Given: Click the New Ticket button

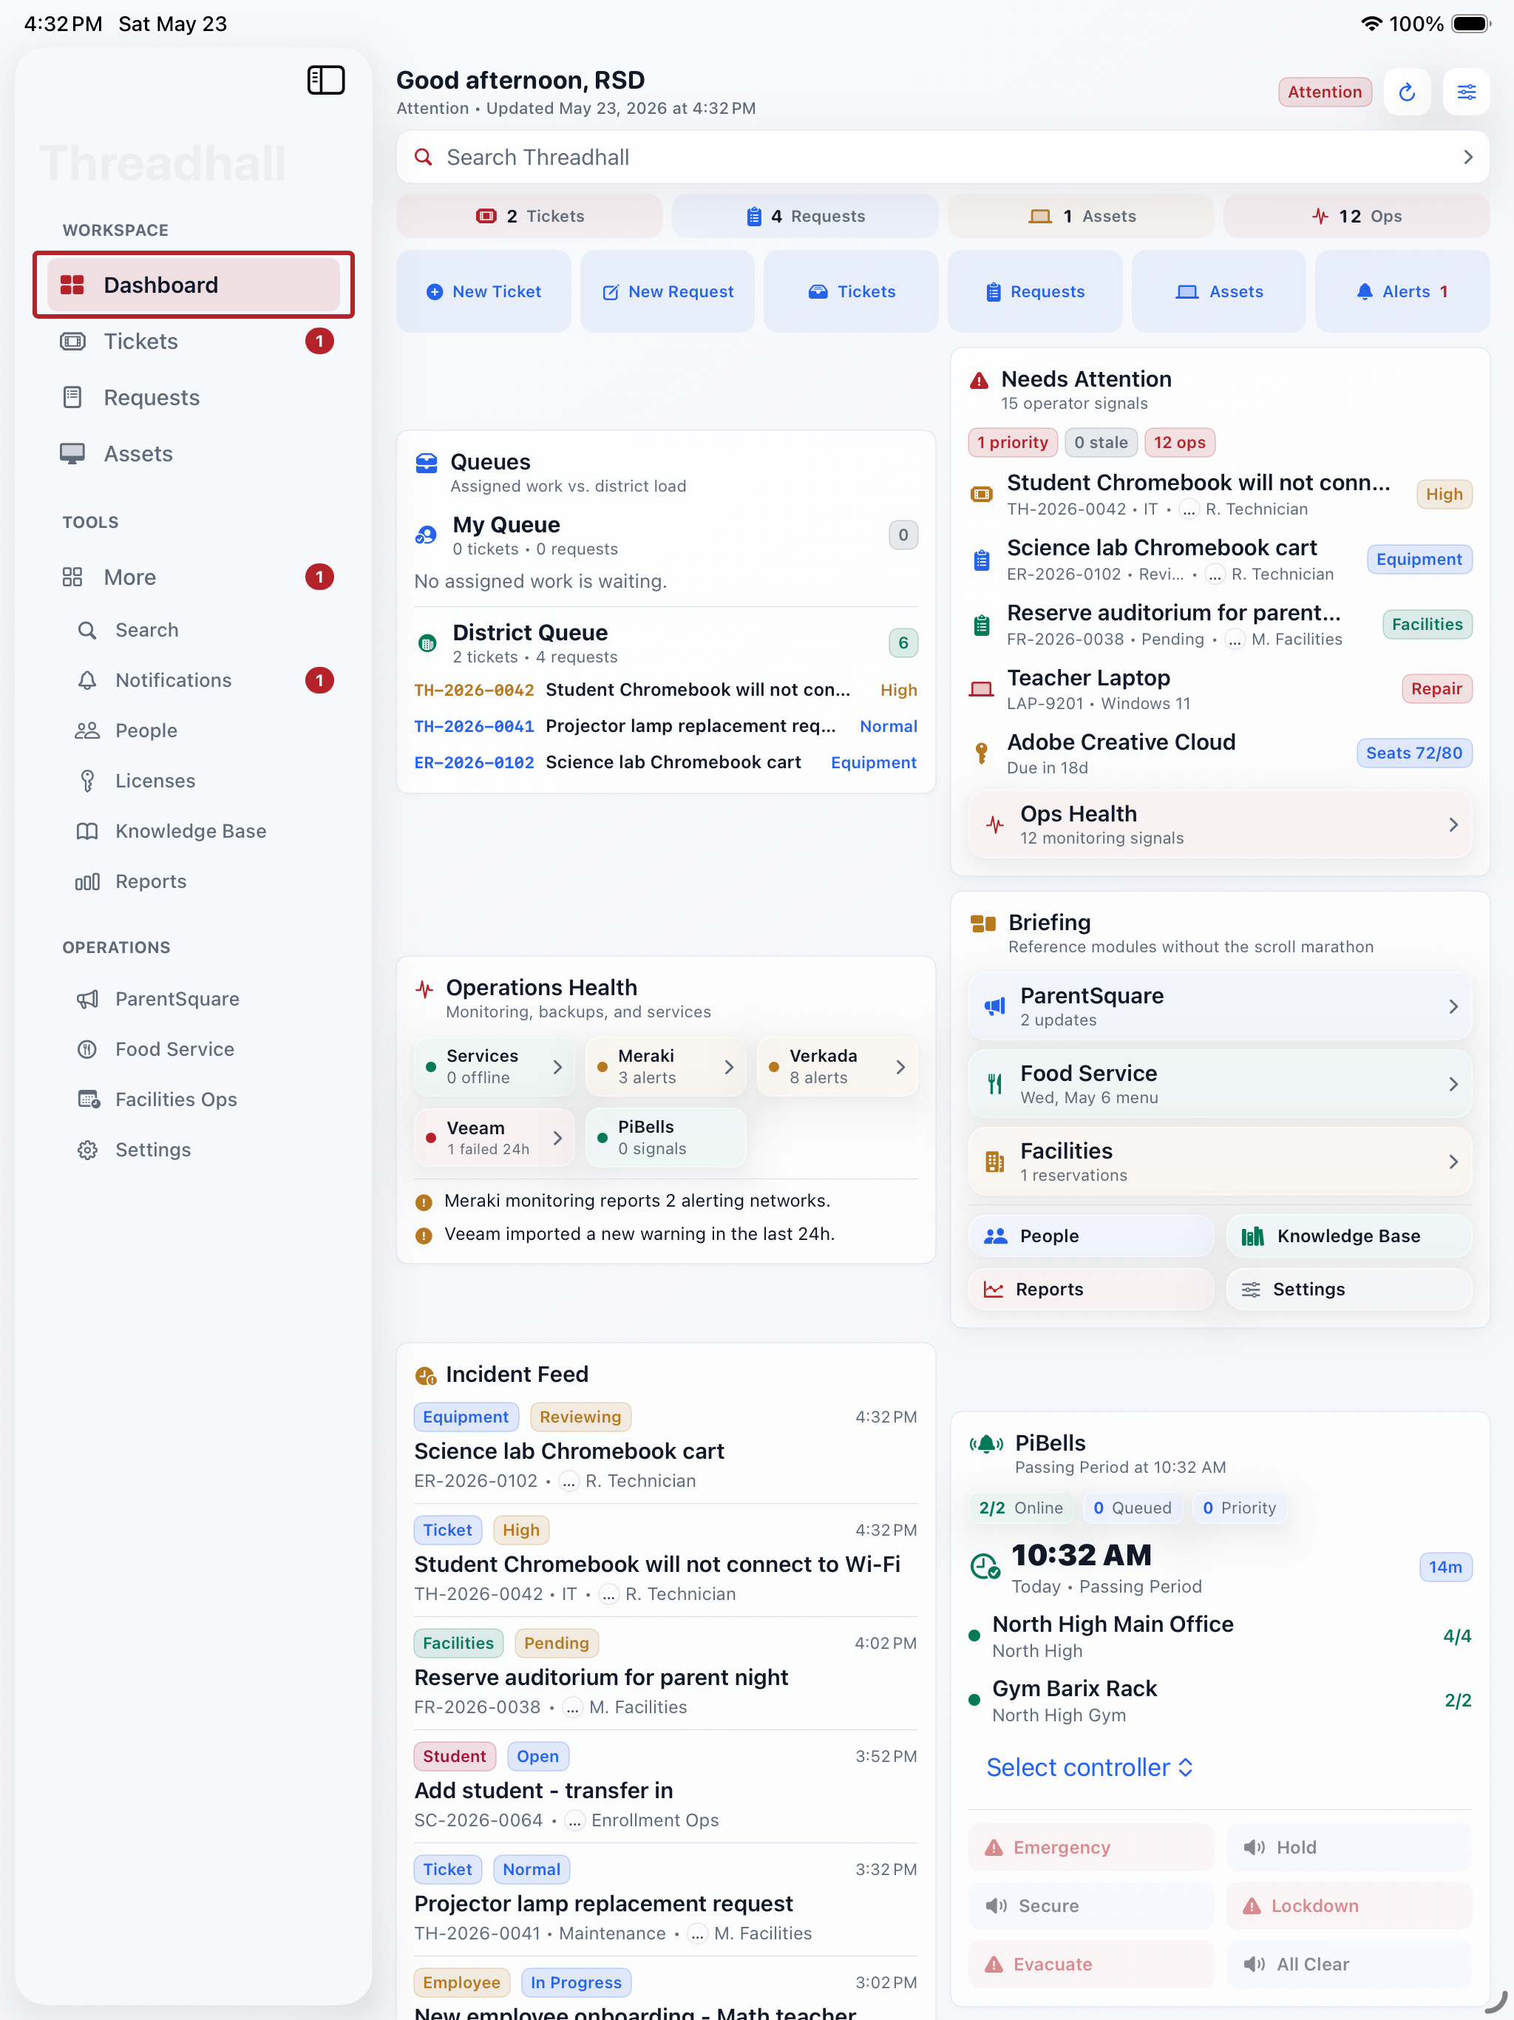Looking at the screenshot, I should point(484,291).
